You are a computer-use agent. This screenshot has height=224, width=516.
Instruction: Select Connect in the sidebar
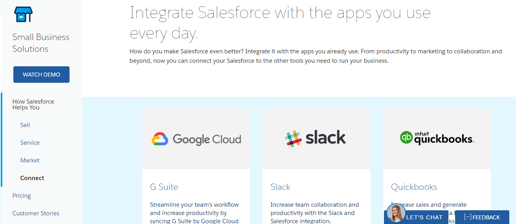click(x=32, y=178)
